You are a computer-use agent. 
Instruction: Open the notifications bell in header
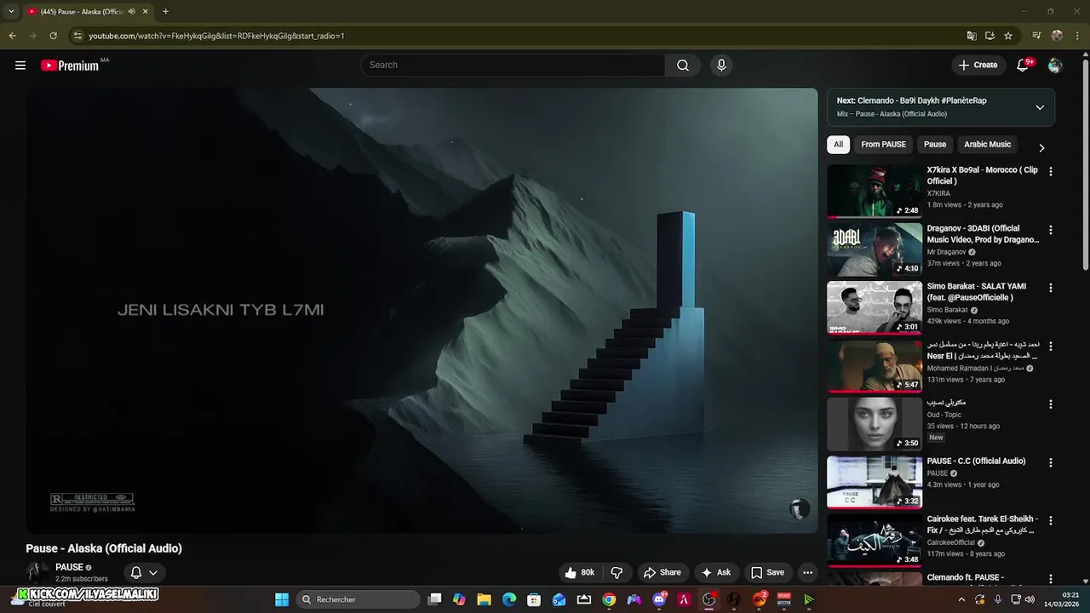(x=1024, y=66)
